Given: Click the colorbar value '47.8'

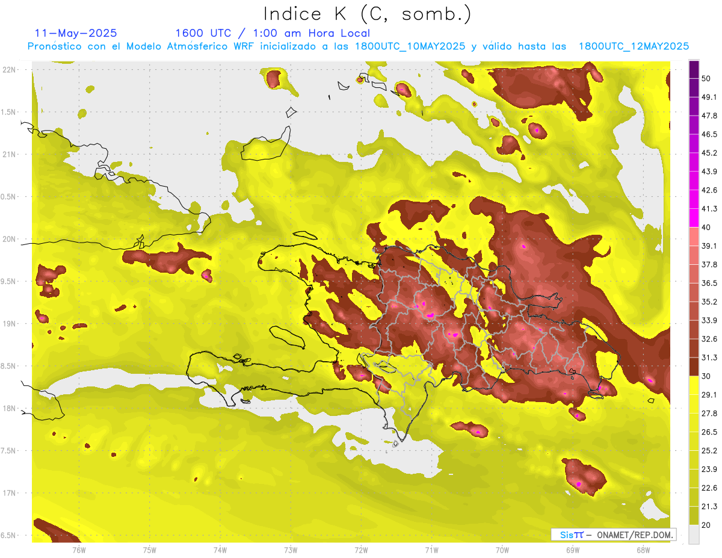Looking at the screenshot, I should 710,116.
